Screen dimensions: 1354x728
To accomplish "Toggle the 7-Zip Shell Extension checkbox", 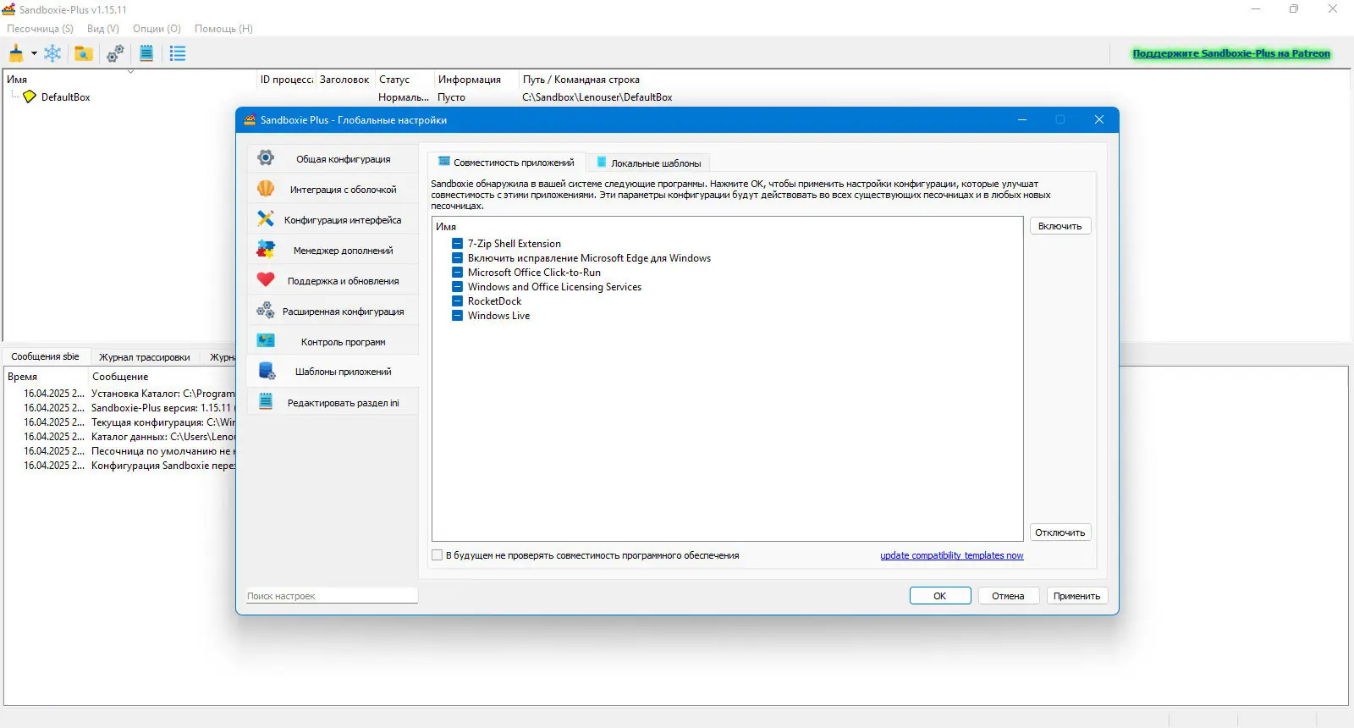I will coord(457,243).
